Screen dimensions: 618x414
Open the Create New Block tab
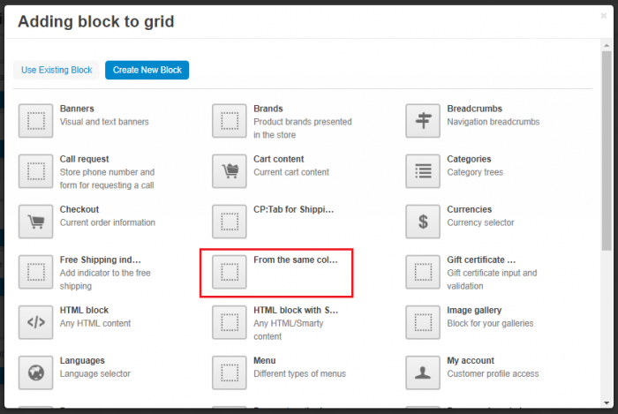point(147,70)
